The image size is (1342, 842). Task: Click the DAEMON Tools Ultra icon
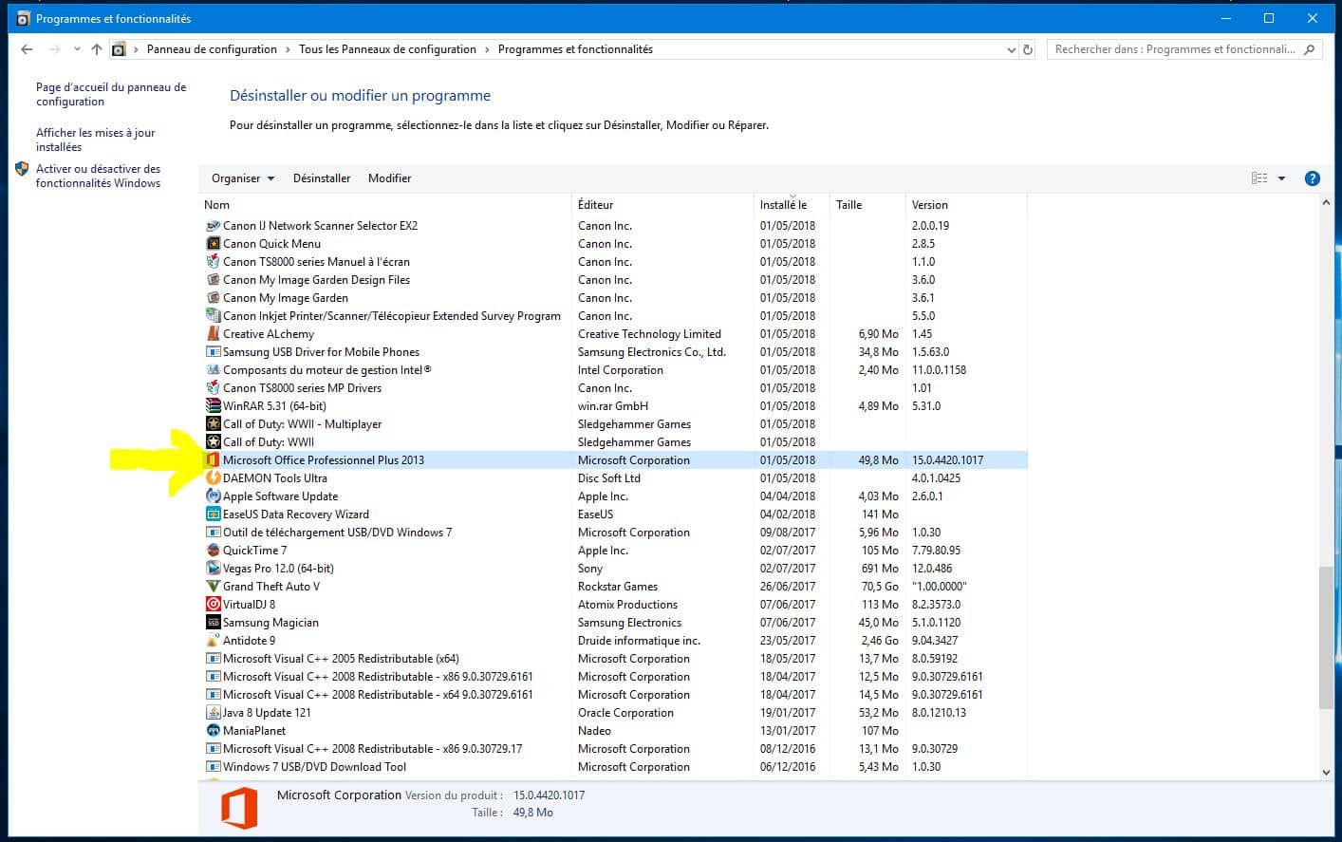coord(214,477)
